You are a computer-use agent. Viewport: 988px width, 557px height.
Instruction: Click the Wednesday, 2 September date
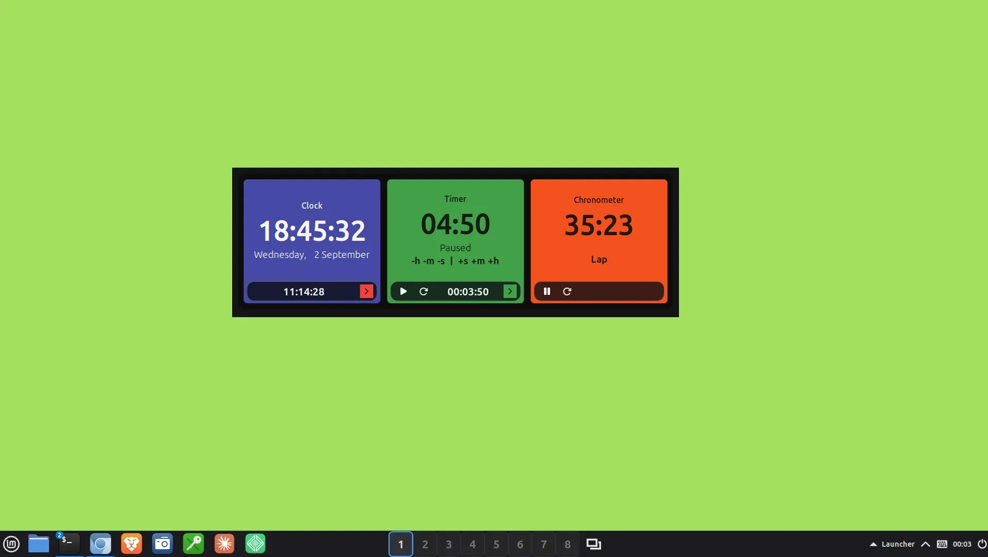[312, 255]
